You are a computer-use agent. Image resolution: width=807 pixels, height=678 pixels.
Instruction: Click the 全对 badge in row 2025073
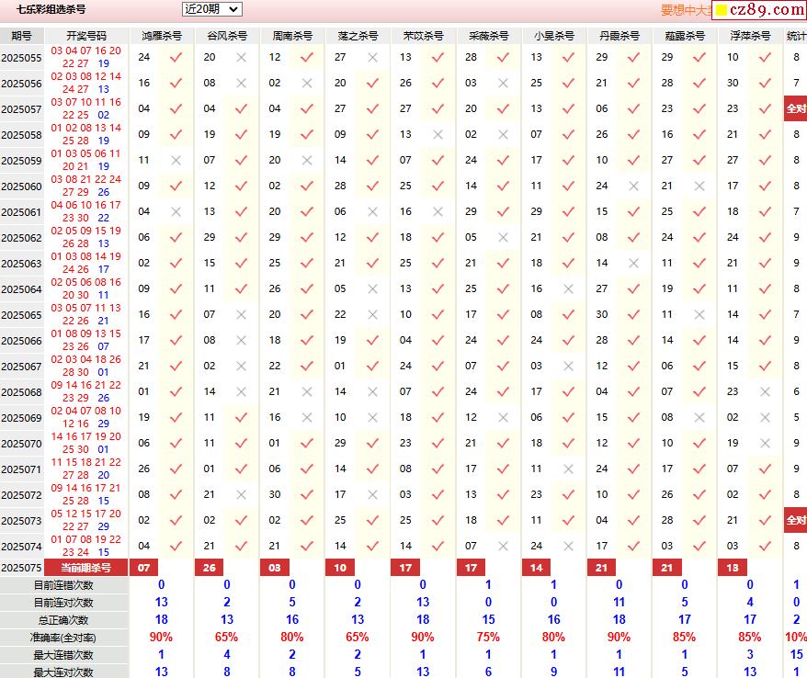(795, 520)
